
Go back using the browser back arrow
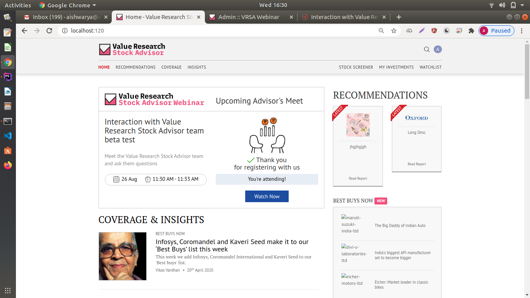click(24, 31)
